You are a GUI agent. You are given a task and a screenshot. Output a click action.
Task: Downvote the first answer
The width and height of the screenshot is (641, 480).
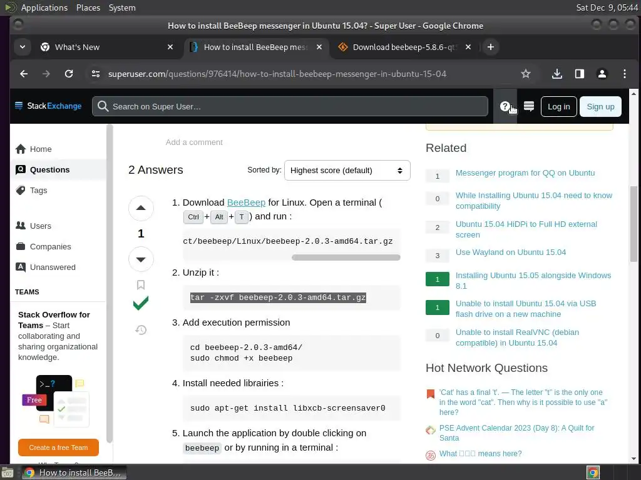coord(141,259)
